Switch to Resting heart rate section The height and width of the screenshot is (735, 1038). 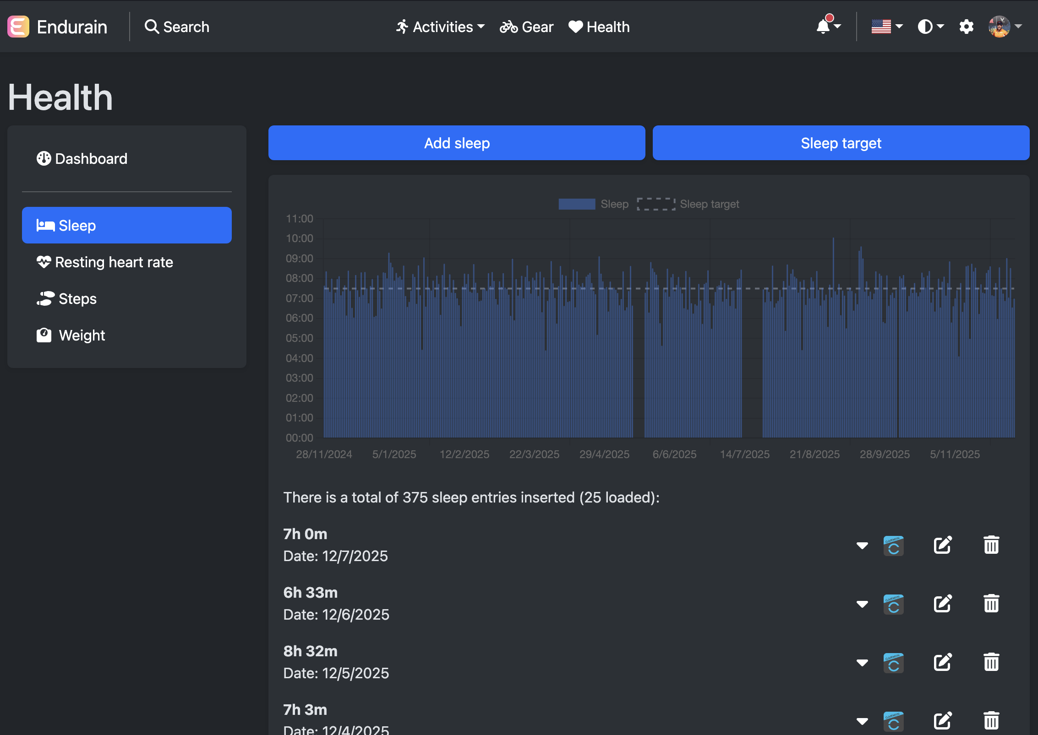(x=114, y=262)
